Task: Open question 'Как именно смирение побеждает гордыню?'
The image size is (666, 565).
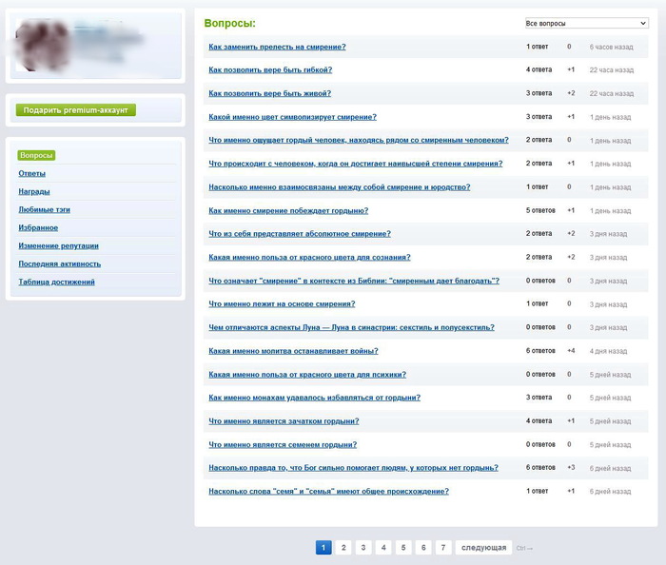Action: point(288,210)
